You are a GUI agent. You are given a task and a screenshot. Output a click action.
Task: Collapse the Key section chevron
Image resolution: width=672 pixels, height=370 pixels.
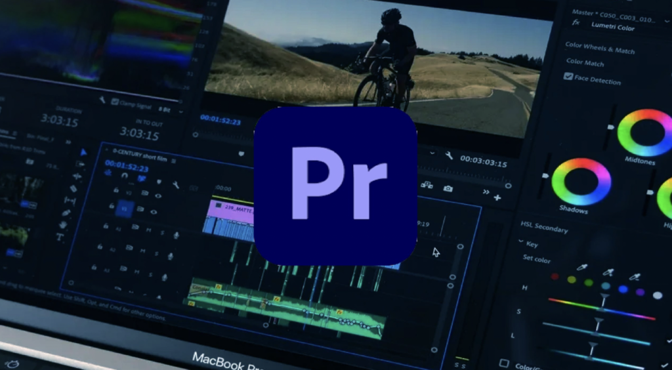click(520, 241)
